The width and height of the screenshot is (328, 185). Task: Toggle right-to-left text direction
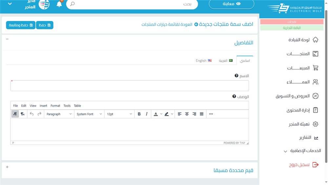(x=23, y=114)
